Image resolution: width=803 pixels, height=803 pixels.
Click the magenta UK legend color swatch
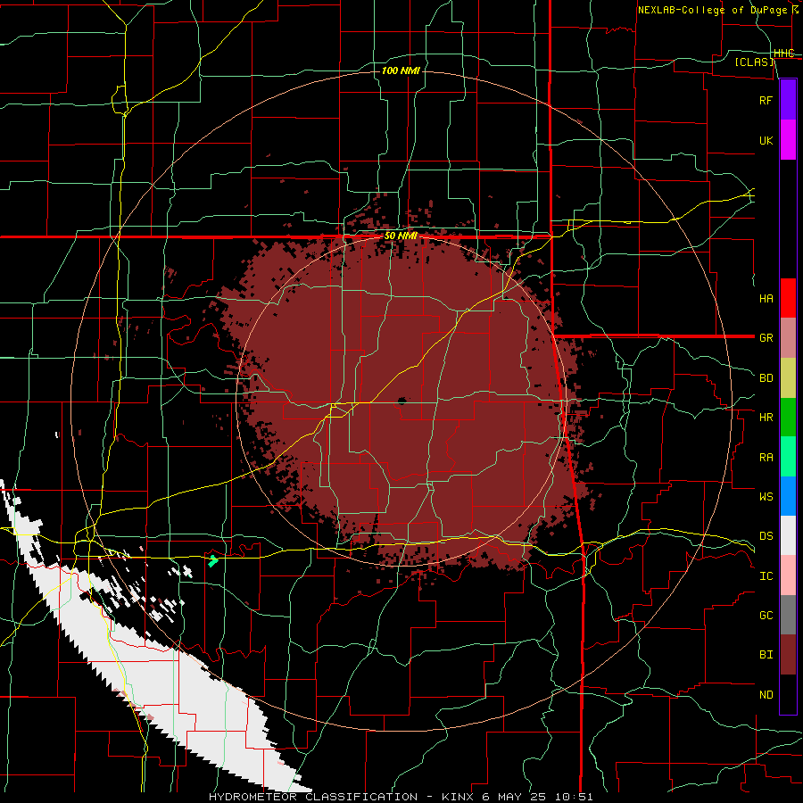pyautogui.click(x=788, y=140)
